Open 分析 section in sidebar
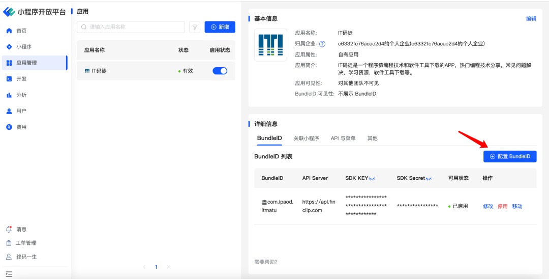This screenshot has width=549, height=279. tap(21, 95)
